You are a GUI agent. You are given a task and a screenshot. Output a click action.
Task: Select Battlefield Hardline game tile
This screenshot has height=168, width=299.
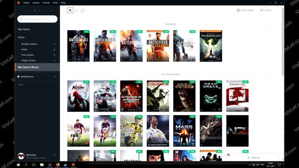pos(158,46)
